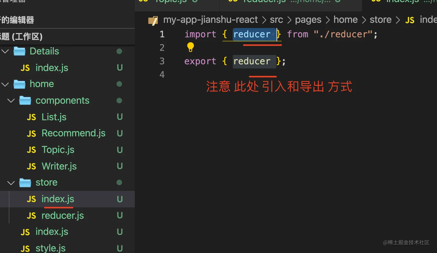The width and height of the screenshot is (437, 253).
Task: Select the components folder icon
Action: point(25,100)
